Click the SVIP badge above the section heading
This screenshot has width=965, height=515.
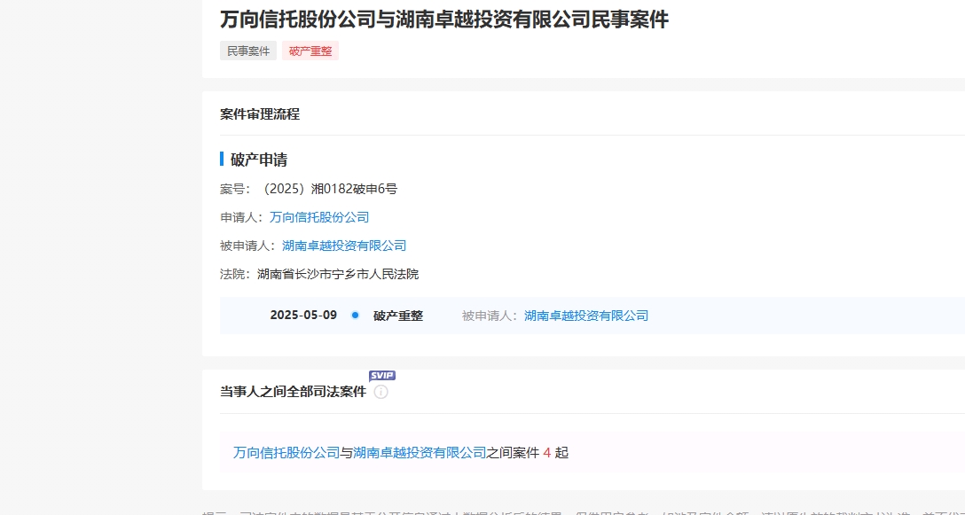382,375
